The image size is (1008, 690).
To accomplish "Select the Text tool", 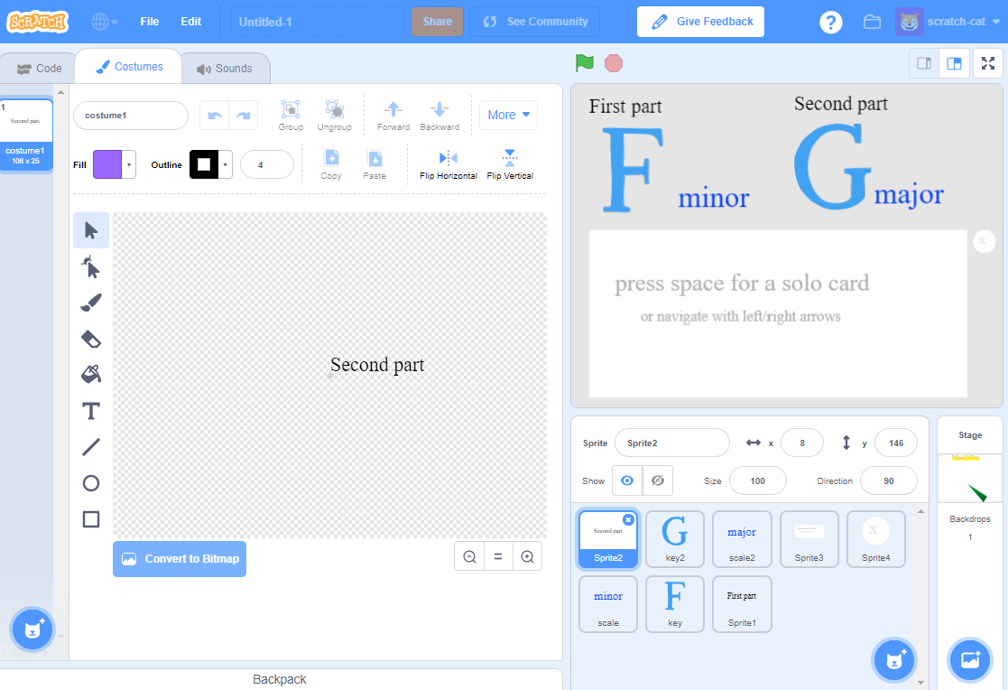I will pyautogui.click(x=90, y=411).
